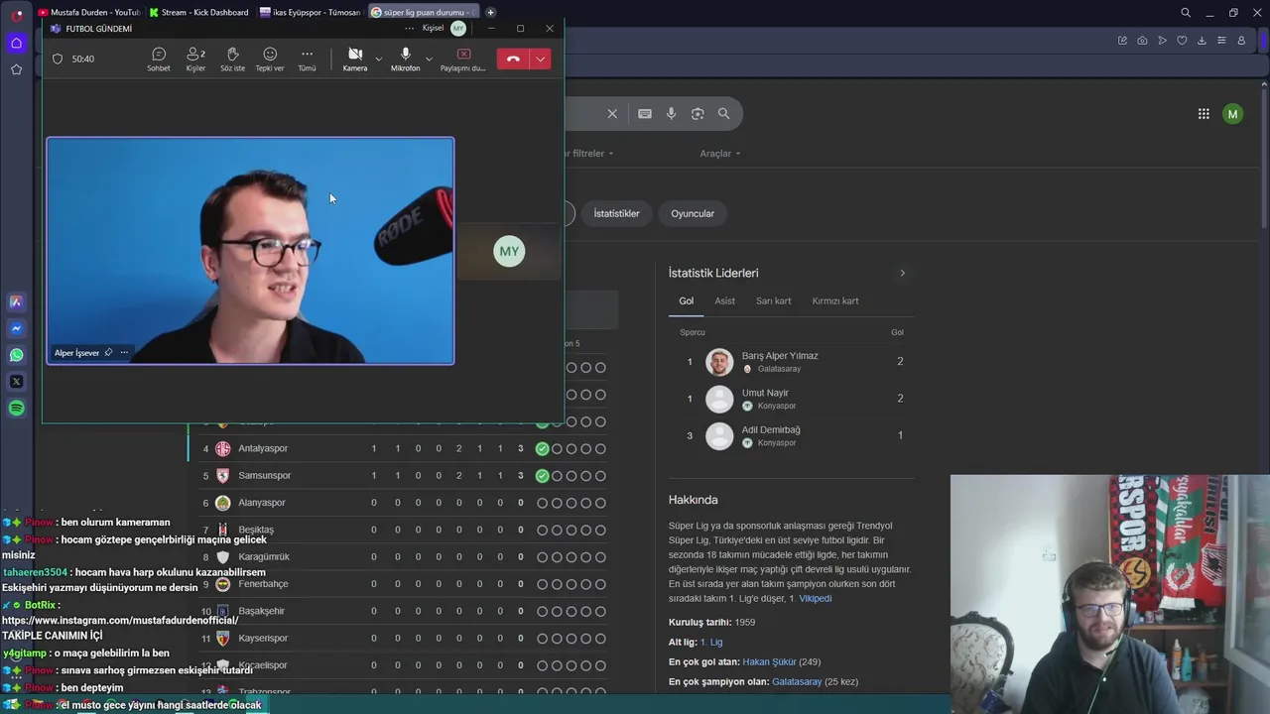Switch to Stream Kick Dashboard tab
1270x714 pixels.
click(198, 12)
